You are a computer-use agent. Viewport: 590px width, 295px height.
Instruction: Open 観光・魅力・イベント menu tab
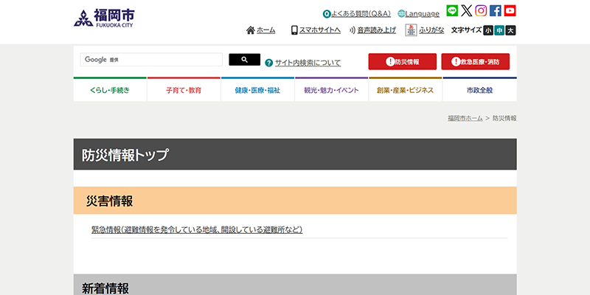[331, 89]
